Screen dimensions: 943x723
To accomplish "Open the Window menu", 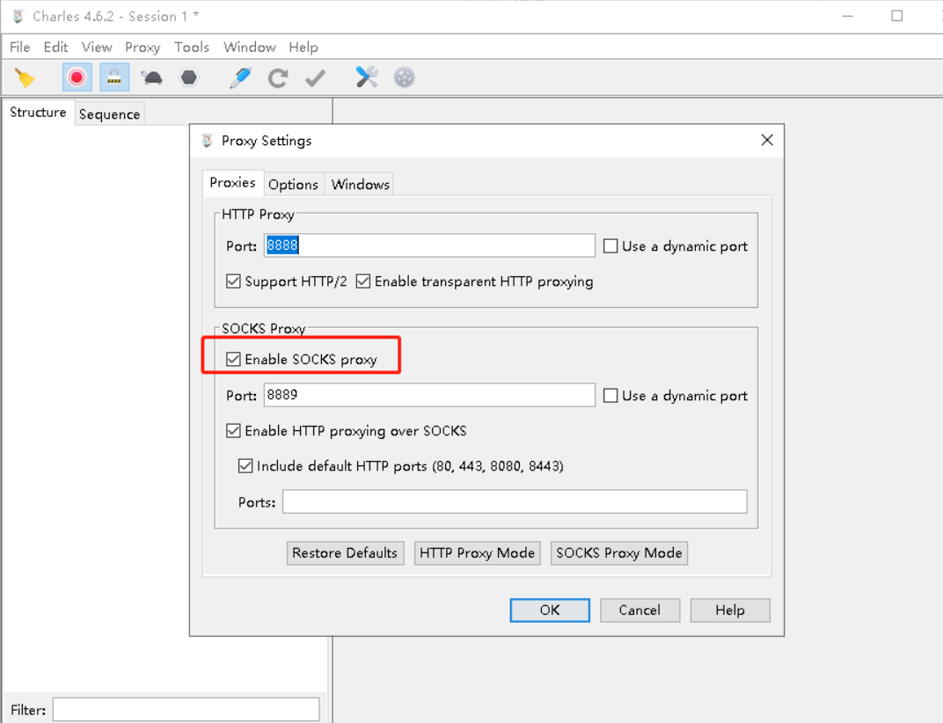I will [250, 47].
